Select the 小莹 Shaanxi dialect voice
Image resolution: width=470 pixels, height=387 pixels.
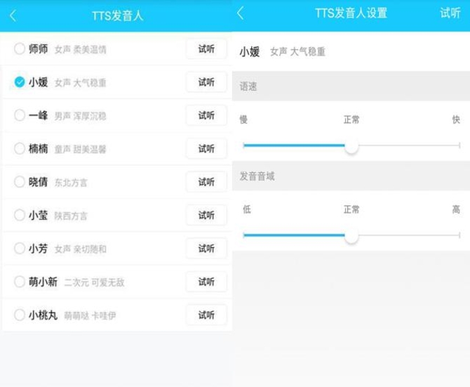click(20, 216)
